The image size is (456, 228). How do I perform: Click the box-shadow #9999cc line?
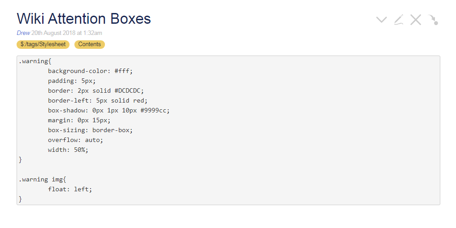109,110
